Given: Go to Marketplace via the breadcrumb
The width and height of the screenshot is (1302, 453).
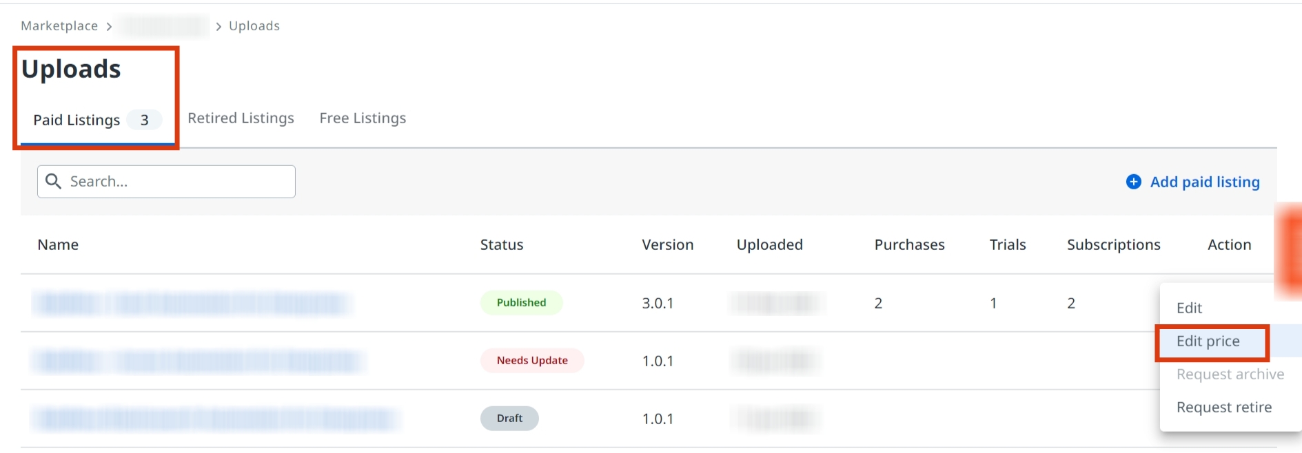Looking at the screenshot, I should pos(59,26).
